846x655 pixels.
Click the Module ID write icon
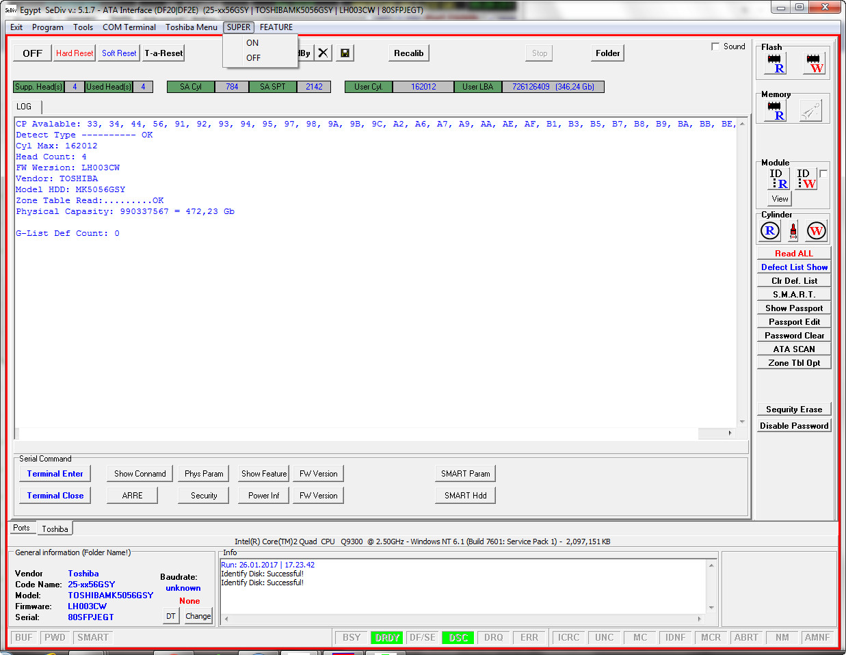806,179
